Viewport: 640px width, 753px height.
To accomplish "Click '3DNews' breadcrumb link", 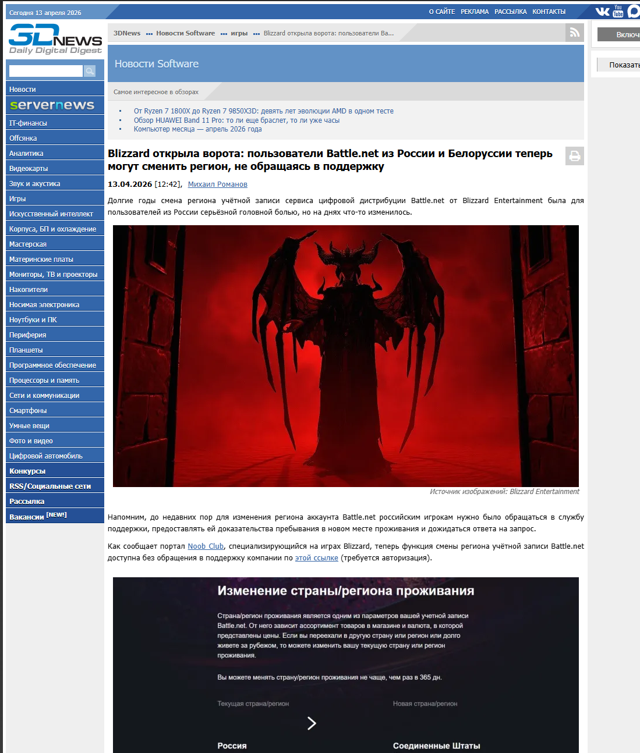I will (127, 33).
